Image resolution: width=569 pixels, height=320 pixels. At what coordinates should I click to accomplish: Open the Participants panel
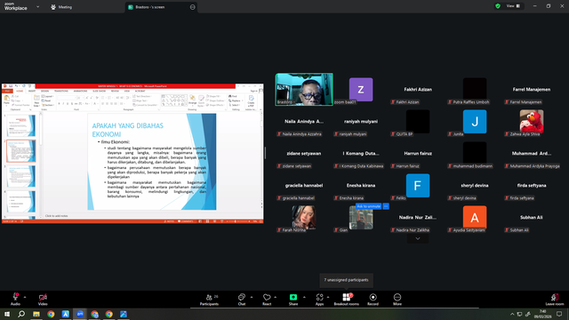(x=210, y=299)
